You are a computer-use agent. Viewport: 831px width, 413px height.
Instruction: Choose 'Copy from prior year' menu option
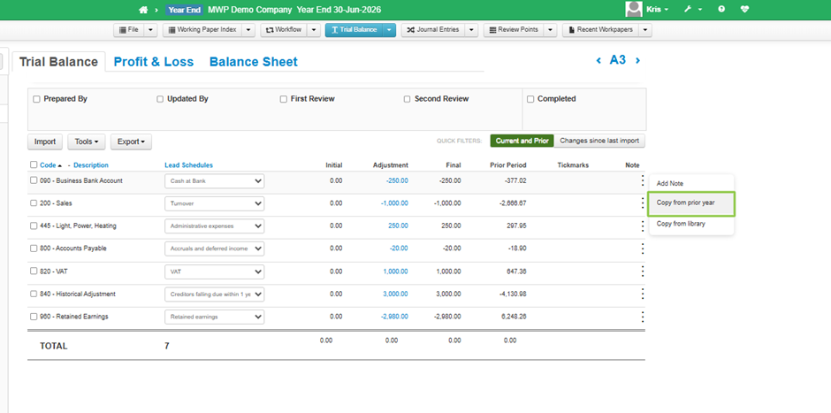click(x=686, y=203)
